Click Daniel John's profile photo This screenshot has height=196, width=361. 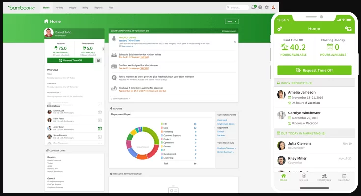pyautogui.click(x=49, y=33)
